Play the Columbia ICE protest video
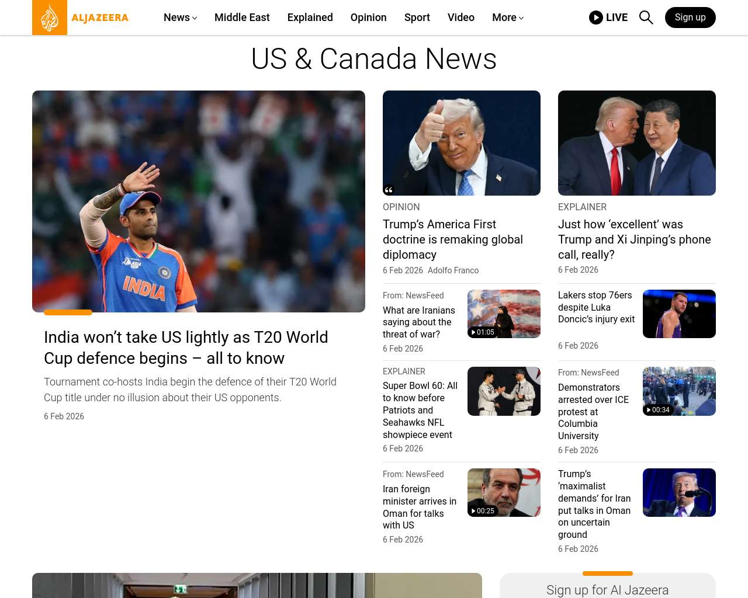Viewport: 748px width, 598px height. (658, 410)
